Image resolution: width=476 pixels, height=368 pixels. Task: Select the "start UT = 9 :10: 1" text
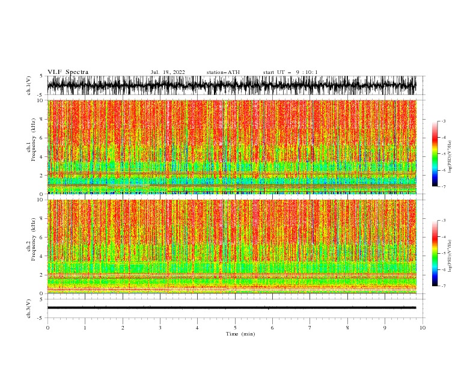(290, 72)
